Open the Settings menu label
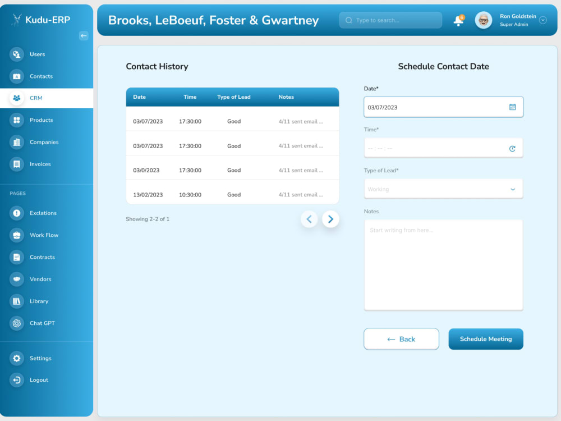 [x=40, y=358]
